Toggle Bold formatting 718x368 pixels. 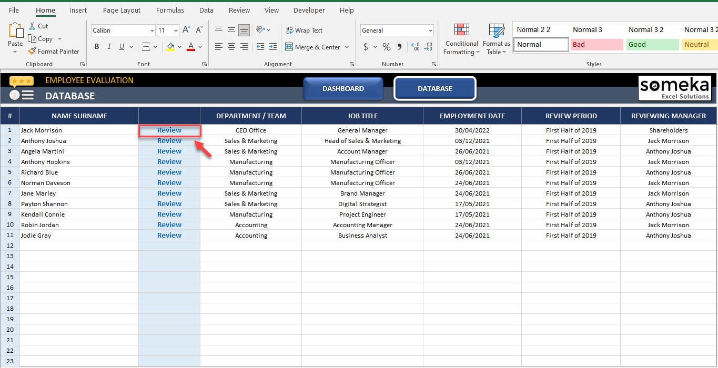coord(97,47)
